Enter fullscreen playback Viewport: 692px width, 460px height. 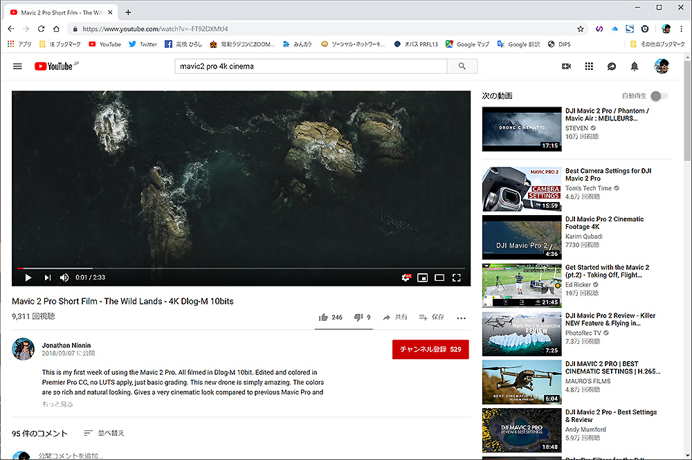tap(457, 277)
